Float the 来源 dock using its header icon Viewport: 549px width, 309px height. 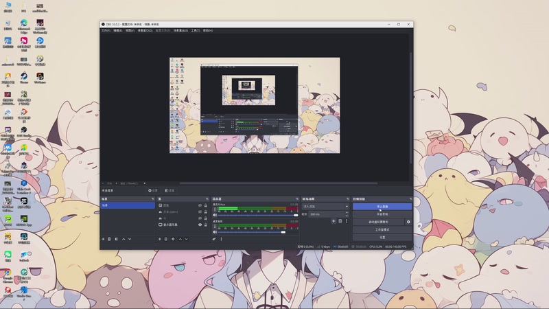tap(207, 198)
